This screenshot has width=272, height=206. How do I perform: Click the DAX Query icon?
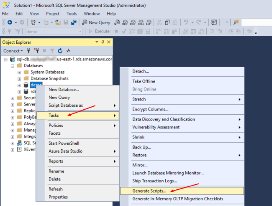coord(149,22)
